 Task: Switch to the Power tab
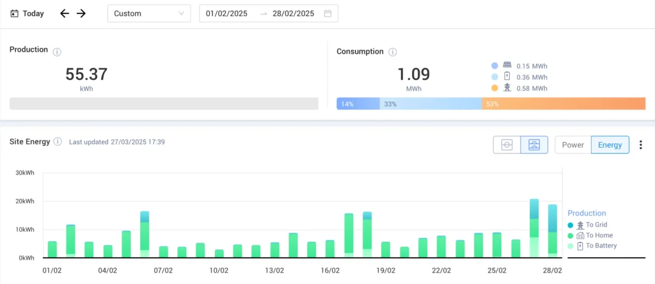click(572, 145)
